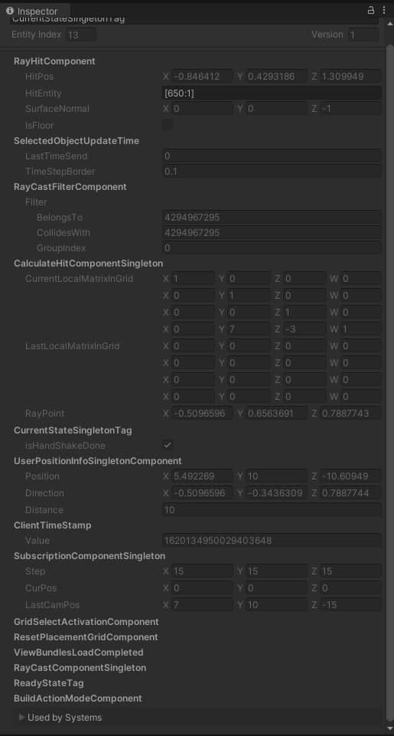This screenshot has height=736, width=394.
Task: Switch to the Inspector tab
Action: pyautogui.click(x=37, y=11)
